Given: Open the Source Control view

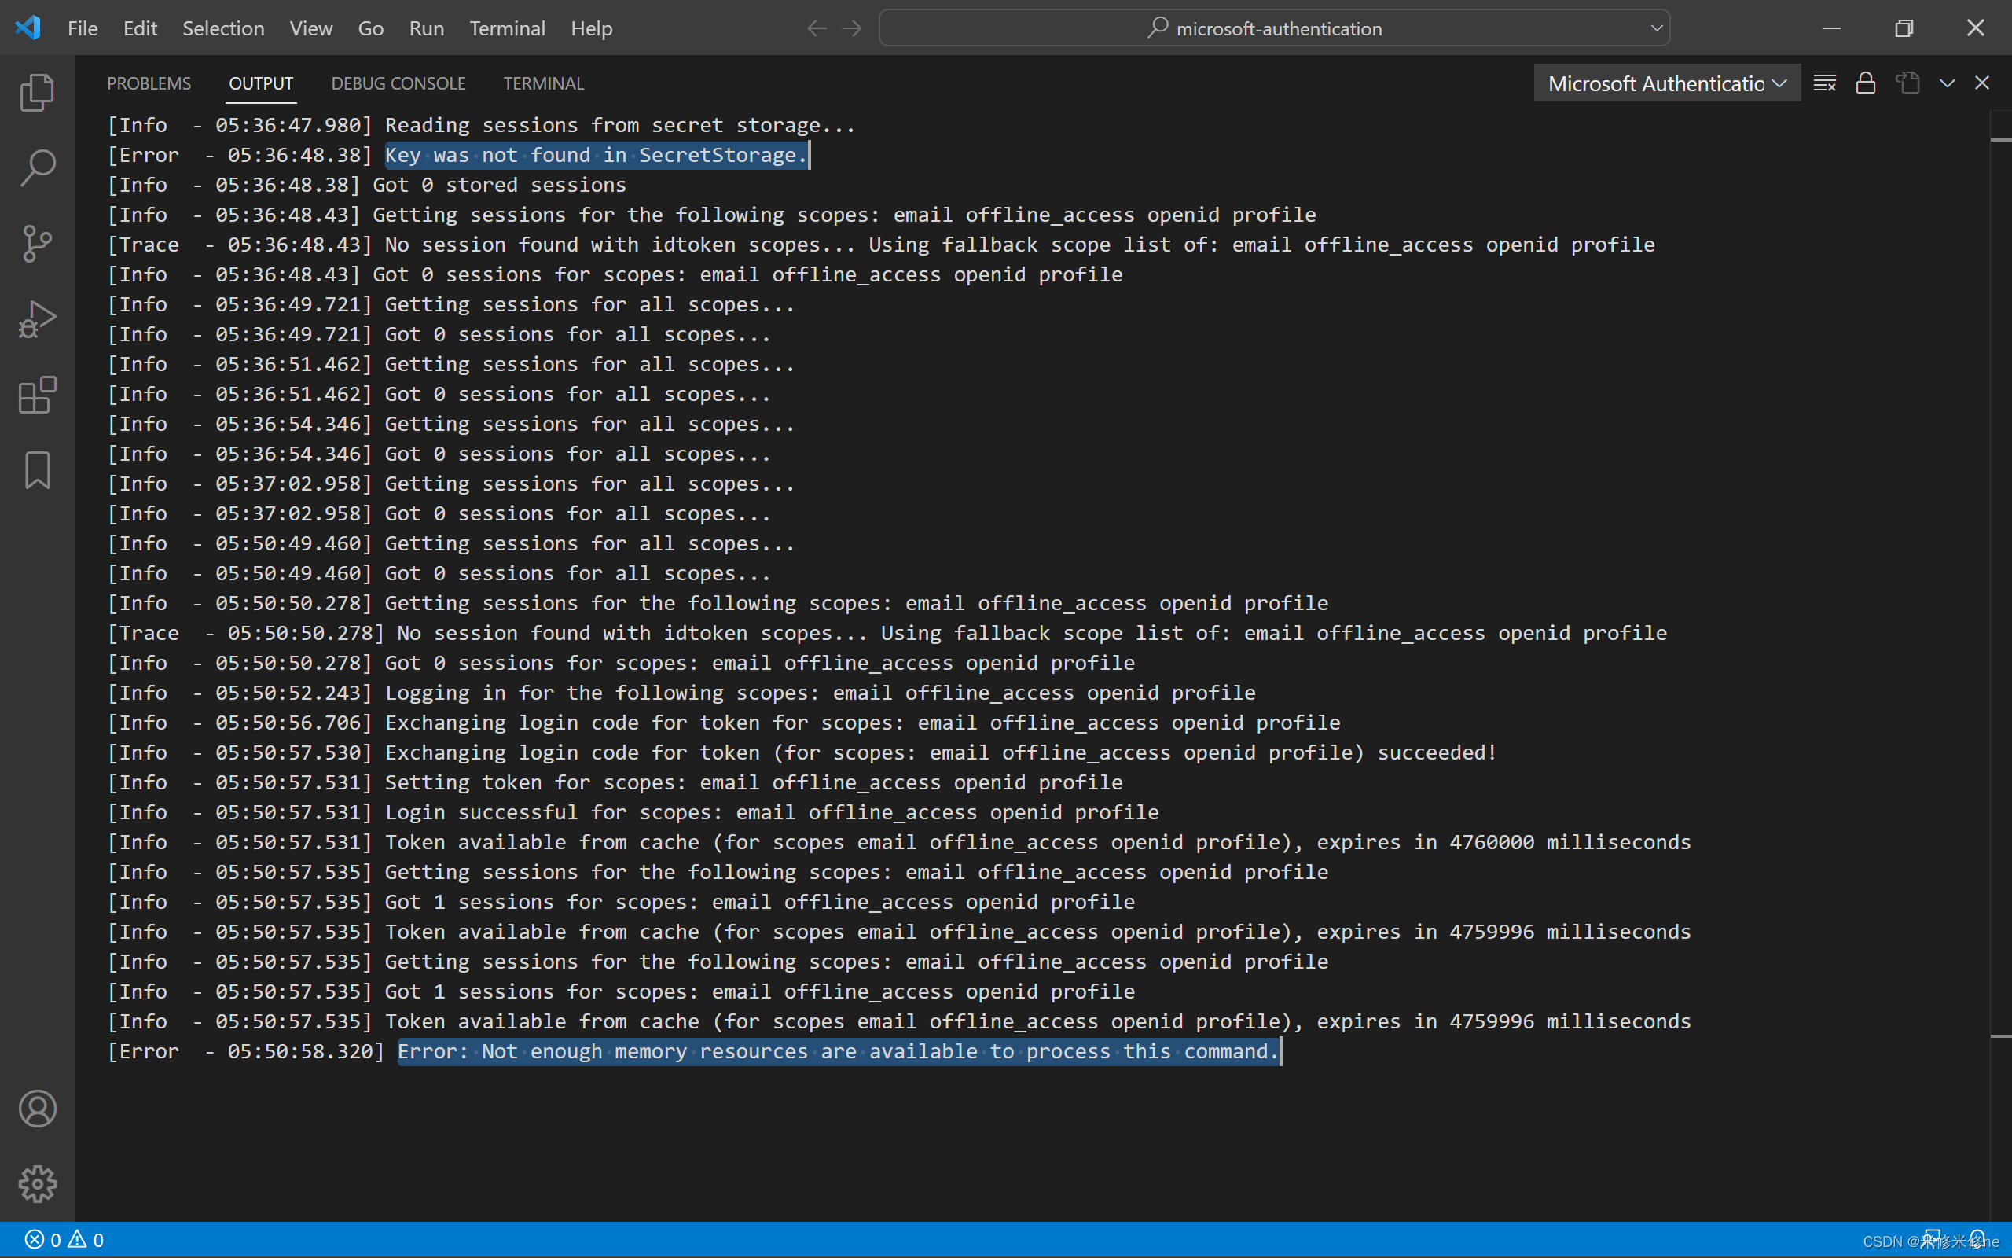Looking at the screenshot, I should [37, 243].
